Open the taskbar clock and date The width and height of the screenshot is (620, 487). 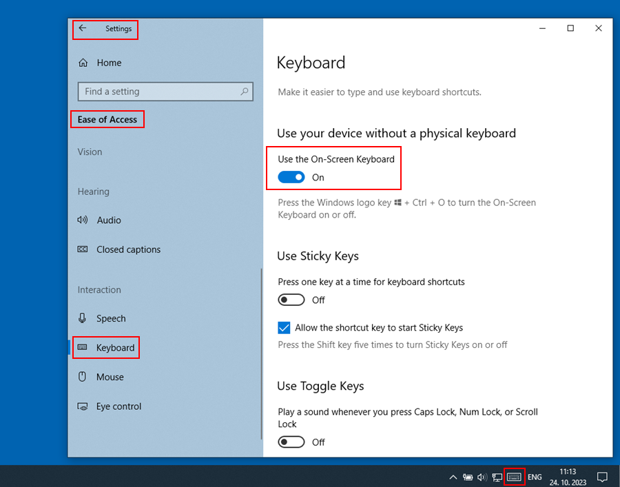tap(568, 477)
